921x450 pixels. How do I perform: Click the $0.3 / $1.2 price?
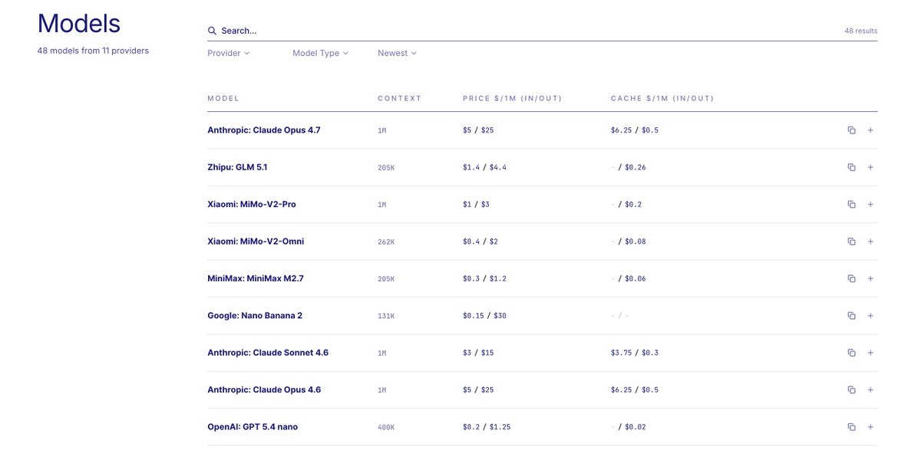tap(484, 278)
